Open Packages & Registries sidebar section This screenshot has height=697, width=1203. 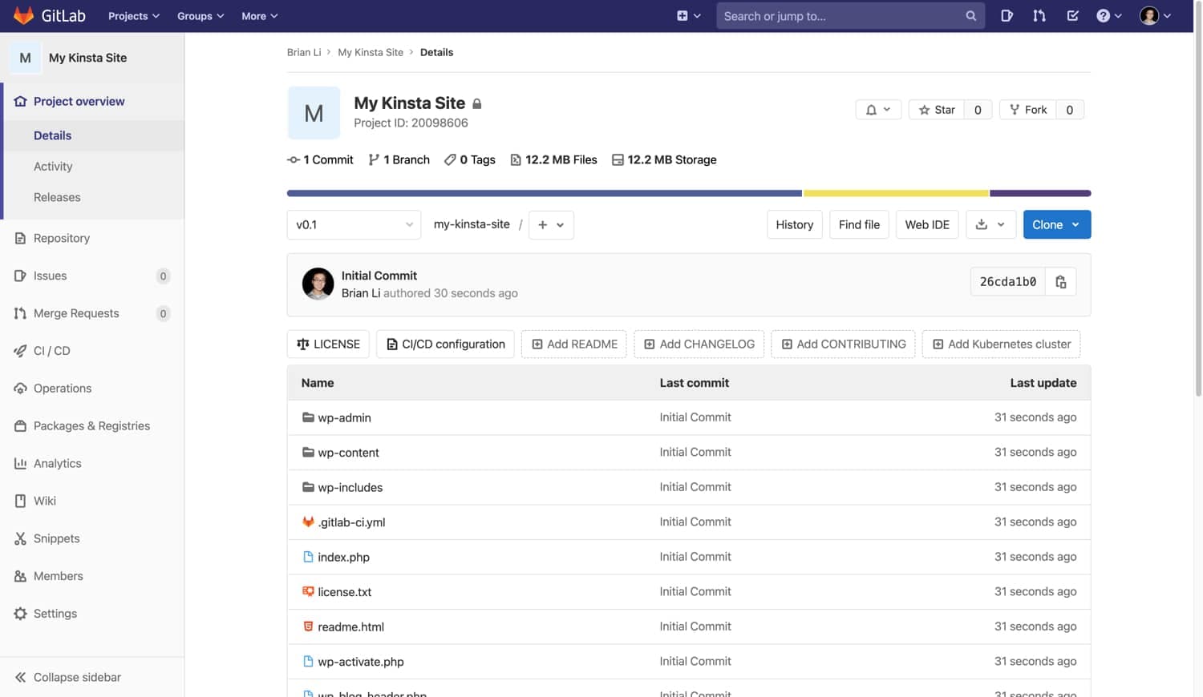coord(91,425)
